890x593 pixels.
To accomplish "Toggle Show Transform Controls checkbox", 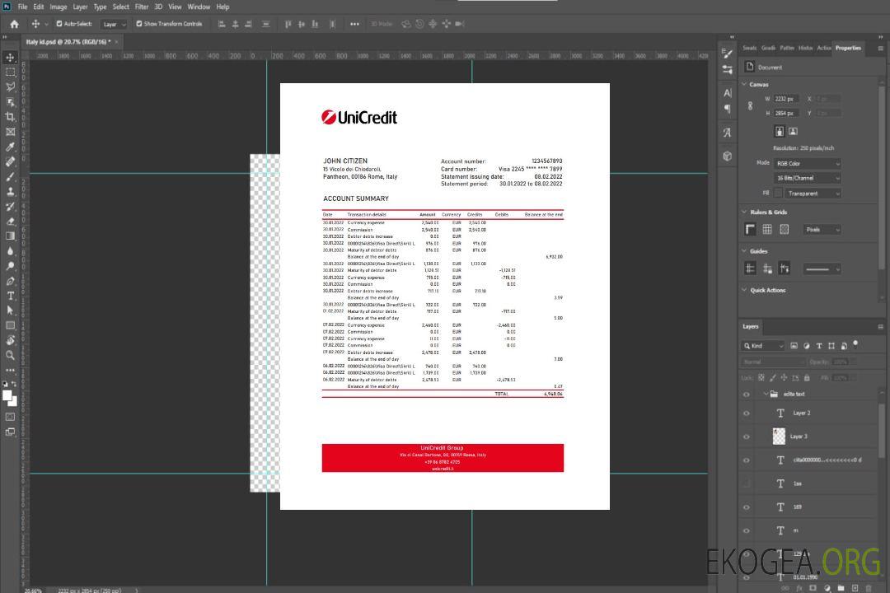I will click(x=139, y=24).
